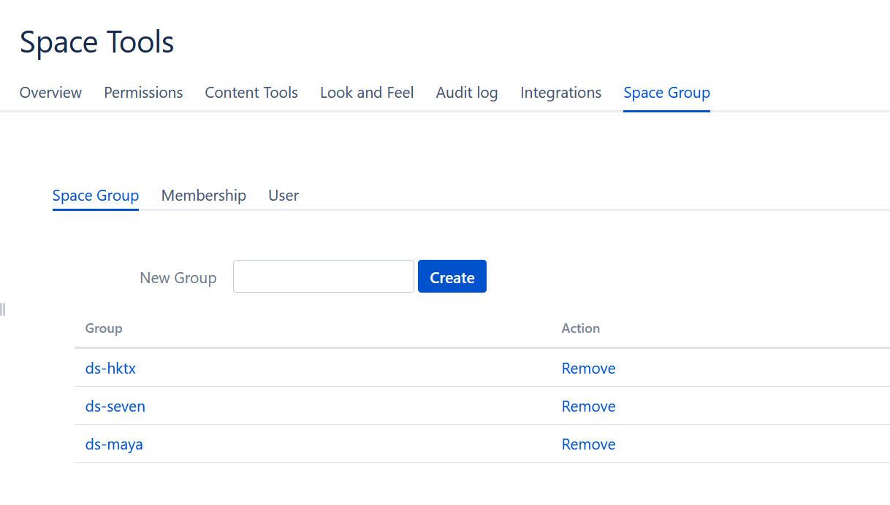The width and height of the screenshot is (890, 505).
Task: Focus the New Group input field
Action: click(x=324, y=277)
